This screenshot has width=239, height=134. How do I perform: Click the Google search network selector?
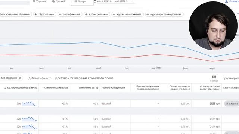tap(82, 2)
